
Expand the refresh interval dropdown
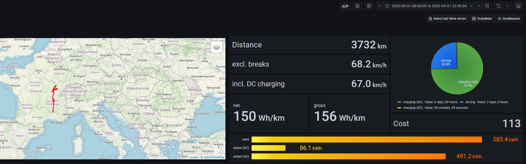pyautogui.click(x=508, y=6)
